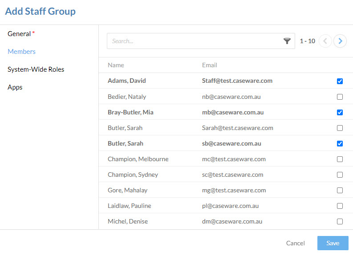Check the Michel, Denise row checkbox
Image resolution: width=353 pixels, height=256 pixels.
[340, 221]
